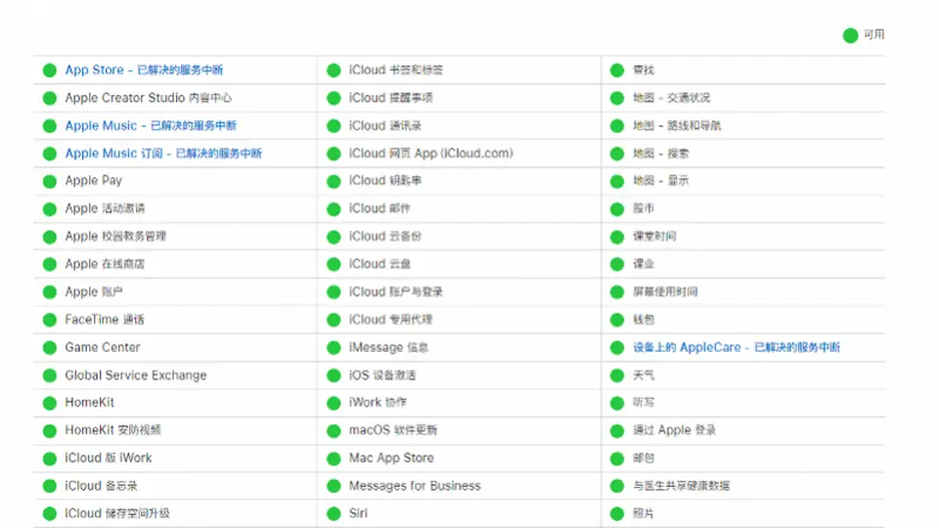This screenshot has width=939, height=528.
Task: Click the green indicator for Apple 在线商店
Action: [50, 264]
